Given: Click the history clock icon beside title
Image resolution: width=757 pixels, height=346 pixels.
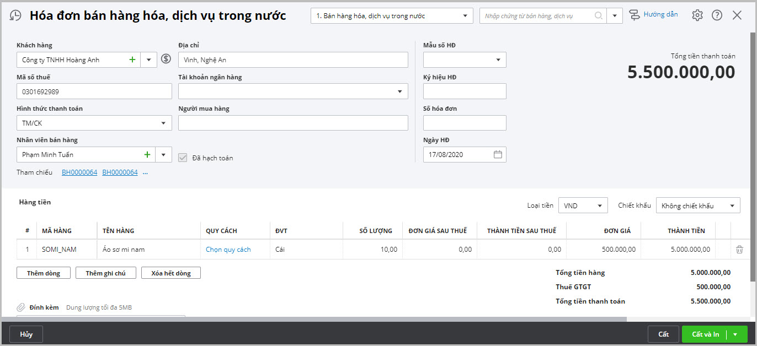Looking at the screenshot, I should pyautogui.click(x=16, y=15).
